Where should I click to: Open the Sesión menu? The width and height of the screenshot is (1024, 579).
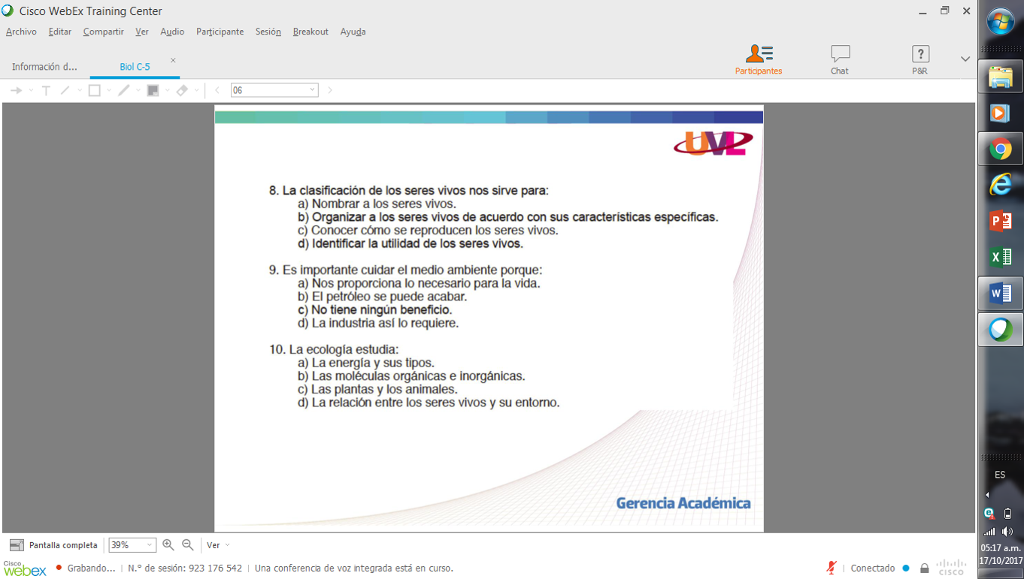pos(268,32)
